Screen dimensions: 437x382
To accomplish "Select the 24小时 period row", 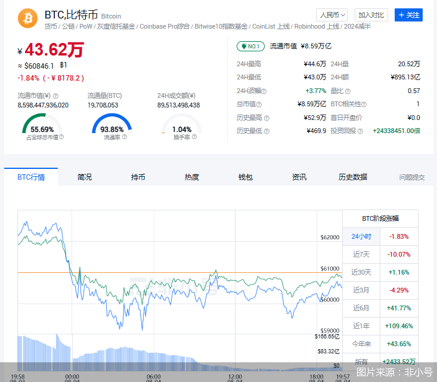I will (x=361, y=236).
